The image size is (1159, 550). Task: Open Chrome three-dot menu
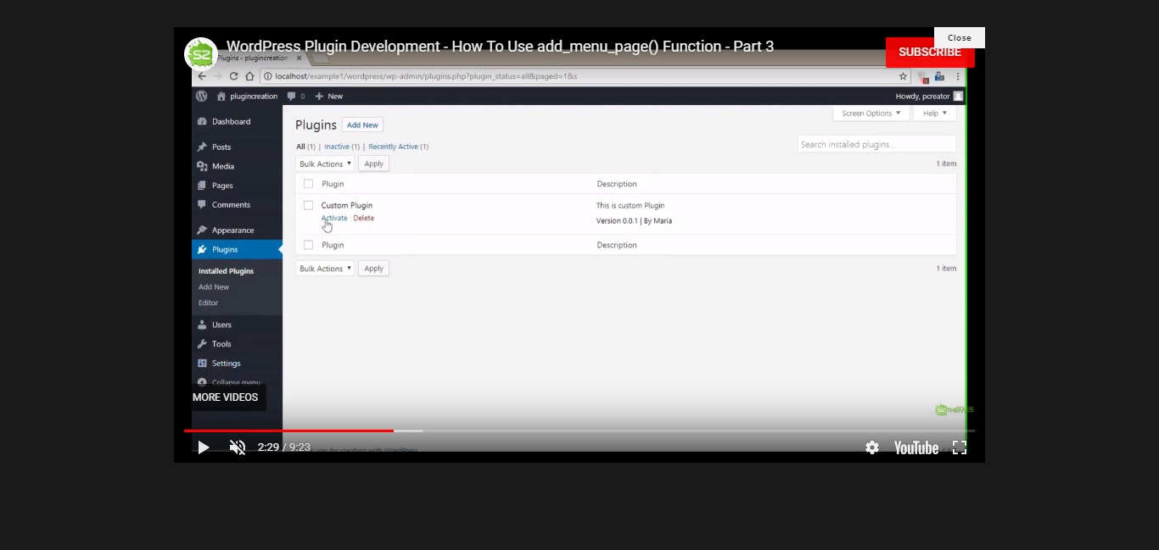pyautogui.click(x=958, y=76)
